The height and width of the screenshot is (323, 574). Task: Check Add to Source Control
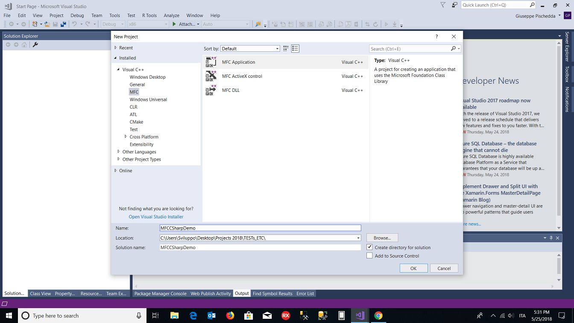click(x=369, y=256)
